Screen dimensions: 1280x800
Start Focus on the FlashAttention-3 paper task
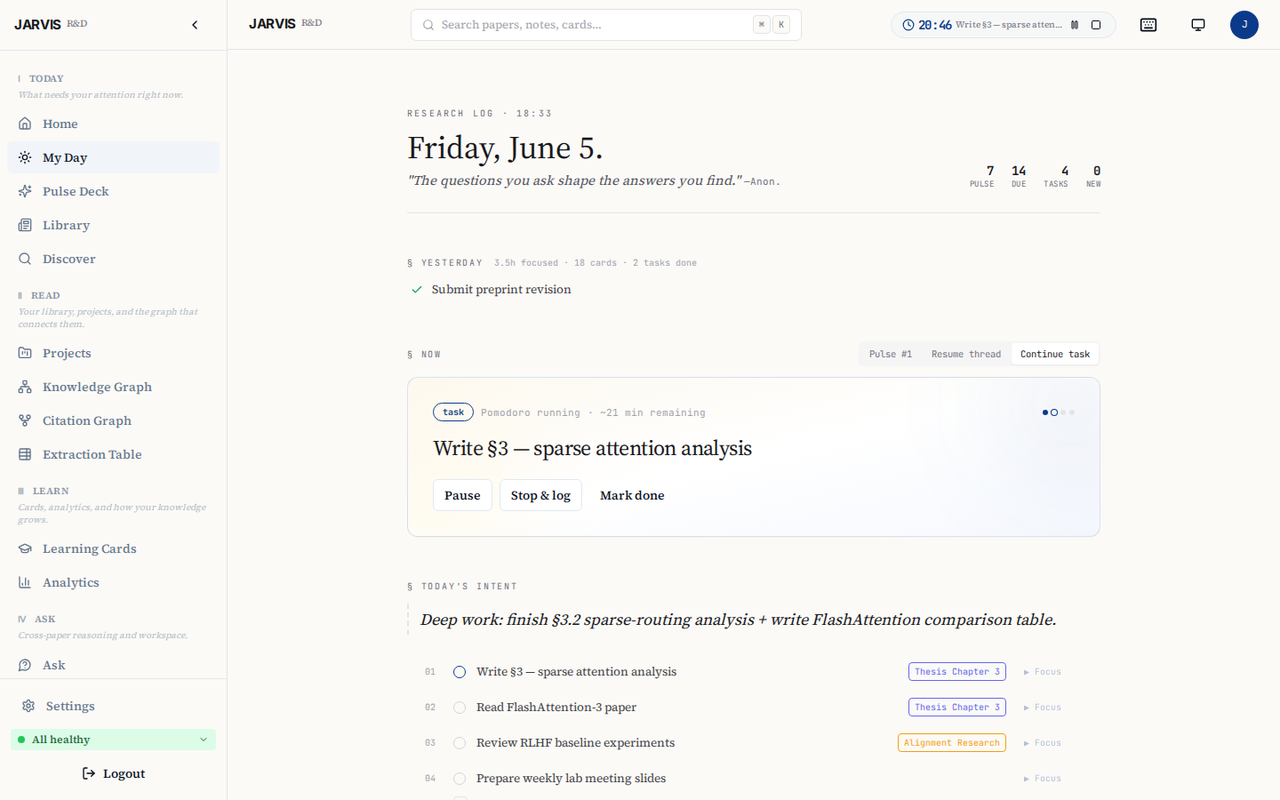tap(1042, 708)
